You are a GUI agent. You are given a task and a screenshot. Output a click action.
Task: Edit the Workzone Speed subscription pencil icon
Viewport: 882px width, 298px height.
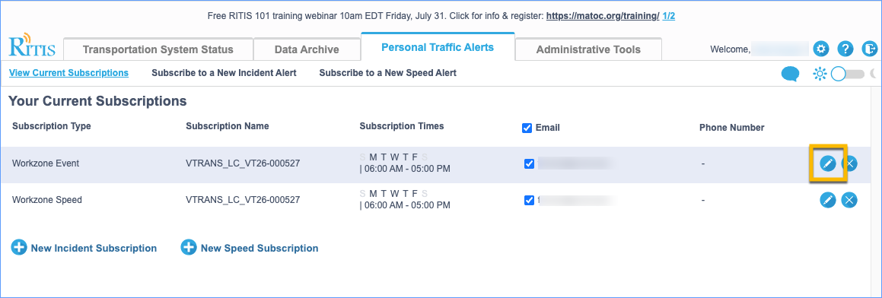pyautogui.click(x=827, y=200)
